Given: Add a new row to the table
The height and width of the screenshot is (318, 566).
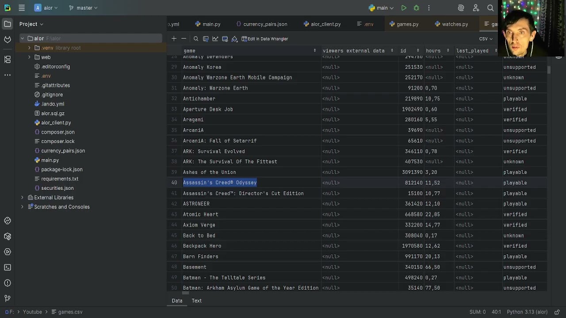Looking at the screenshot, I should click(174, 39).
